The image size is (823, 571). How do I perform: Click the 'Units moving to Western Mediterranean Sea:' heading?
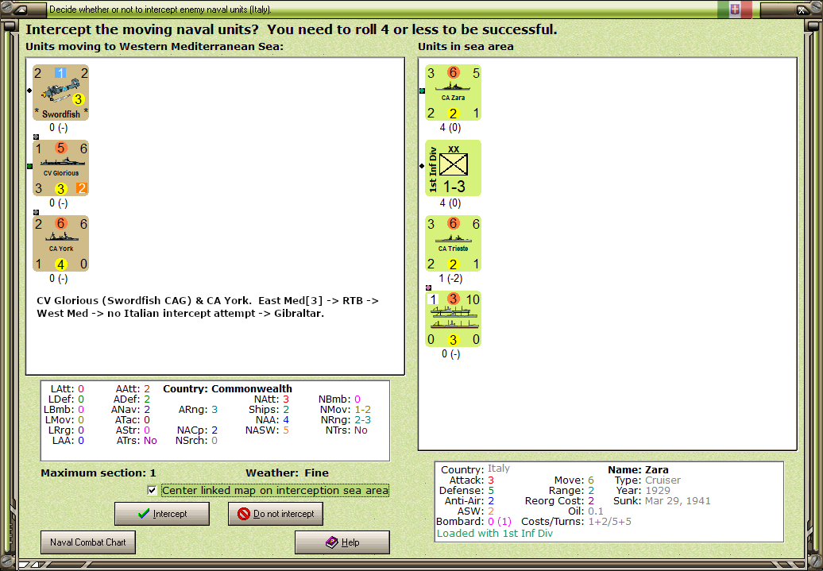[154, 47]
